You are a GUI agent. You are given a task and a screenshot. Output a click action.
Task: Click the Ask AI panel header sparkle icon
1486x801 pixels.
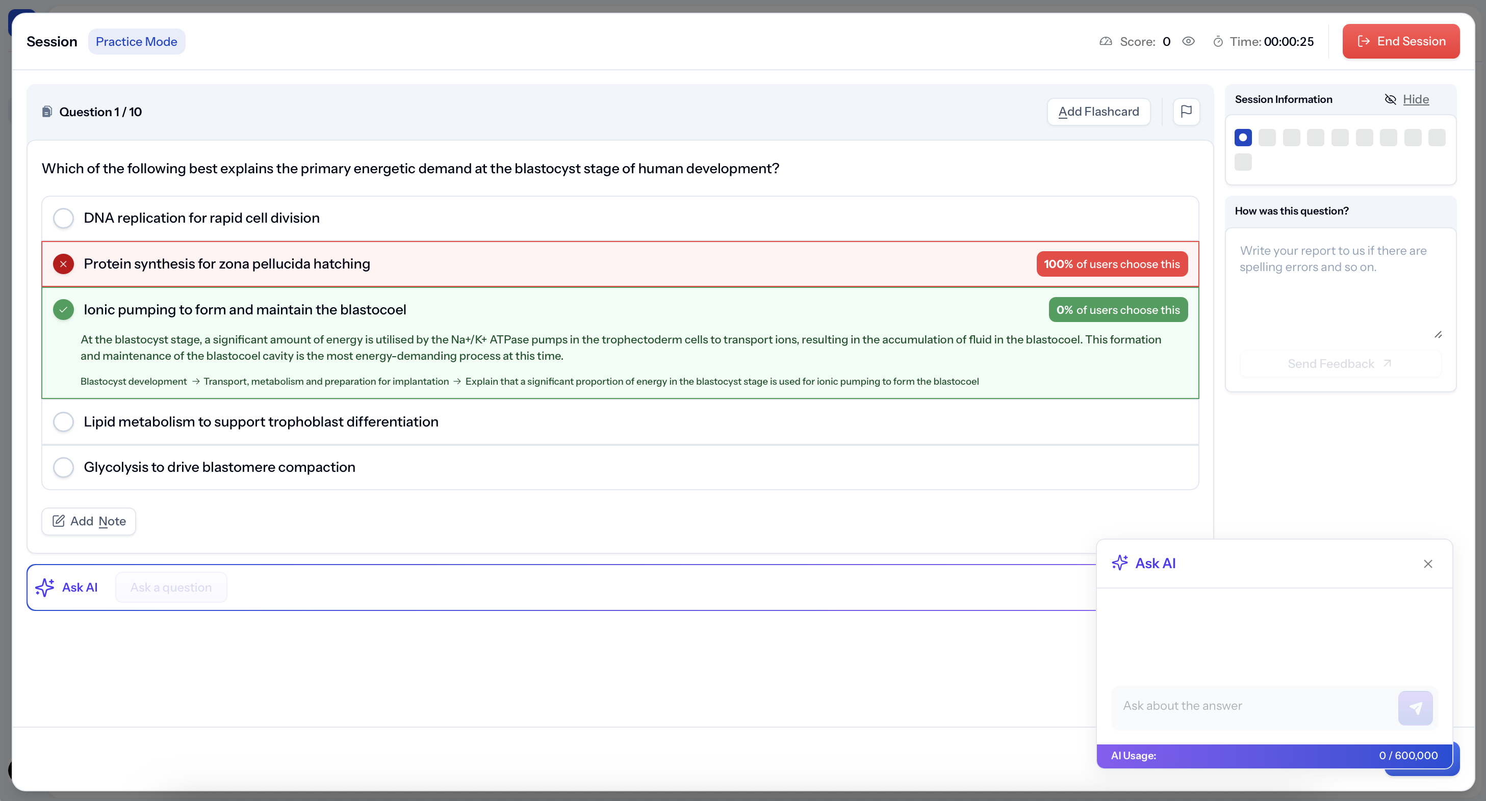coord(1120,563)
